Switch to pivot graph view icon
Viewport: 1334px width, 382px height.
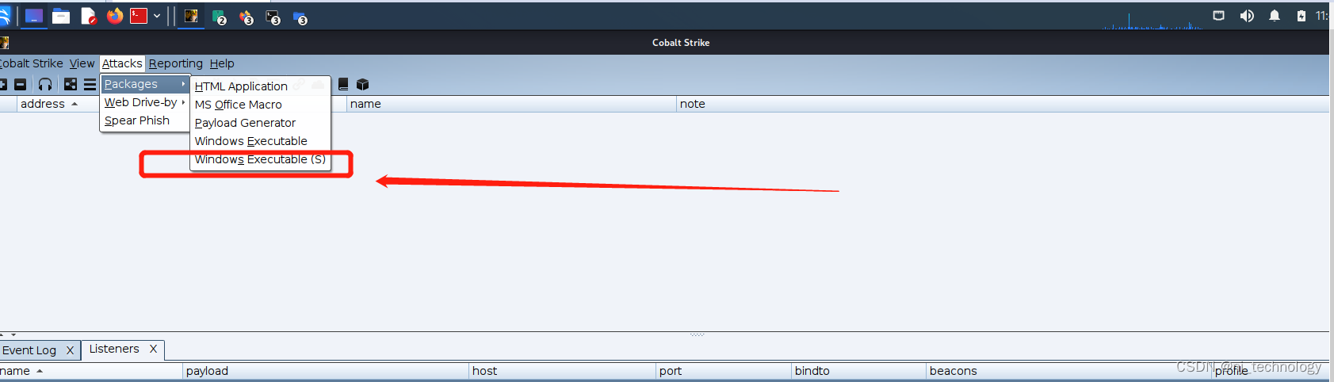click(x=71, y=84)
